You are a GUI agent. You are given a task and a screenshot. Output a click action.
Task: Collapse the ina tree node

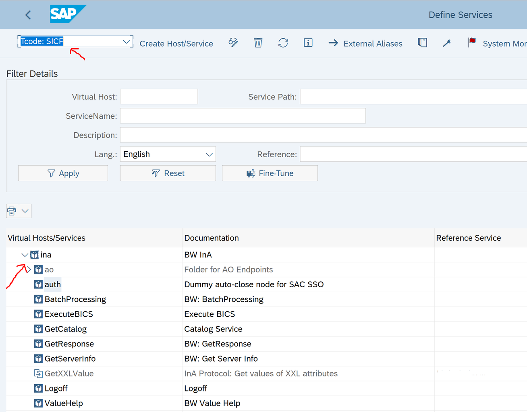(25, 255)
